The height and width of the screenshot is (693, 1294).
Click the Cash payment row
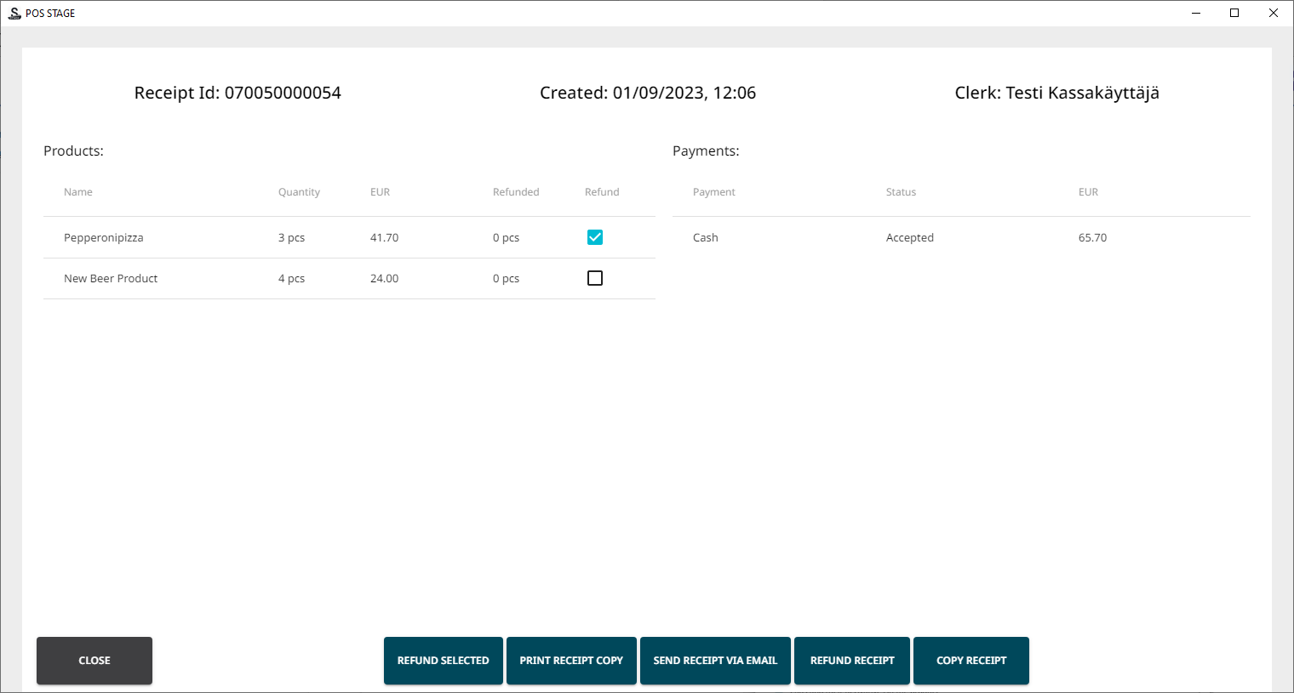(x=706, y=238)
